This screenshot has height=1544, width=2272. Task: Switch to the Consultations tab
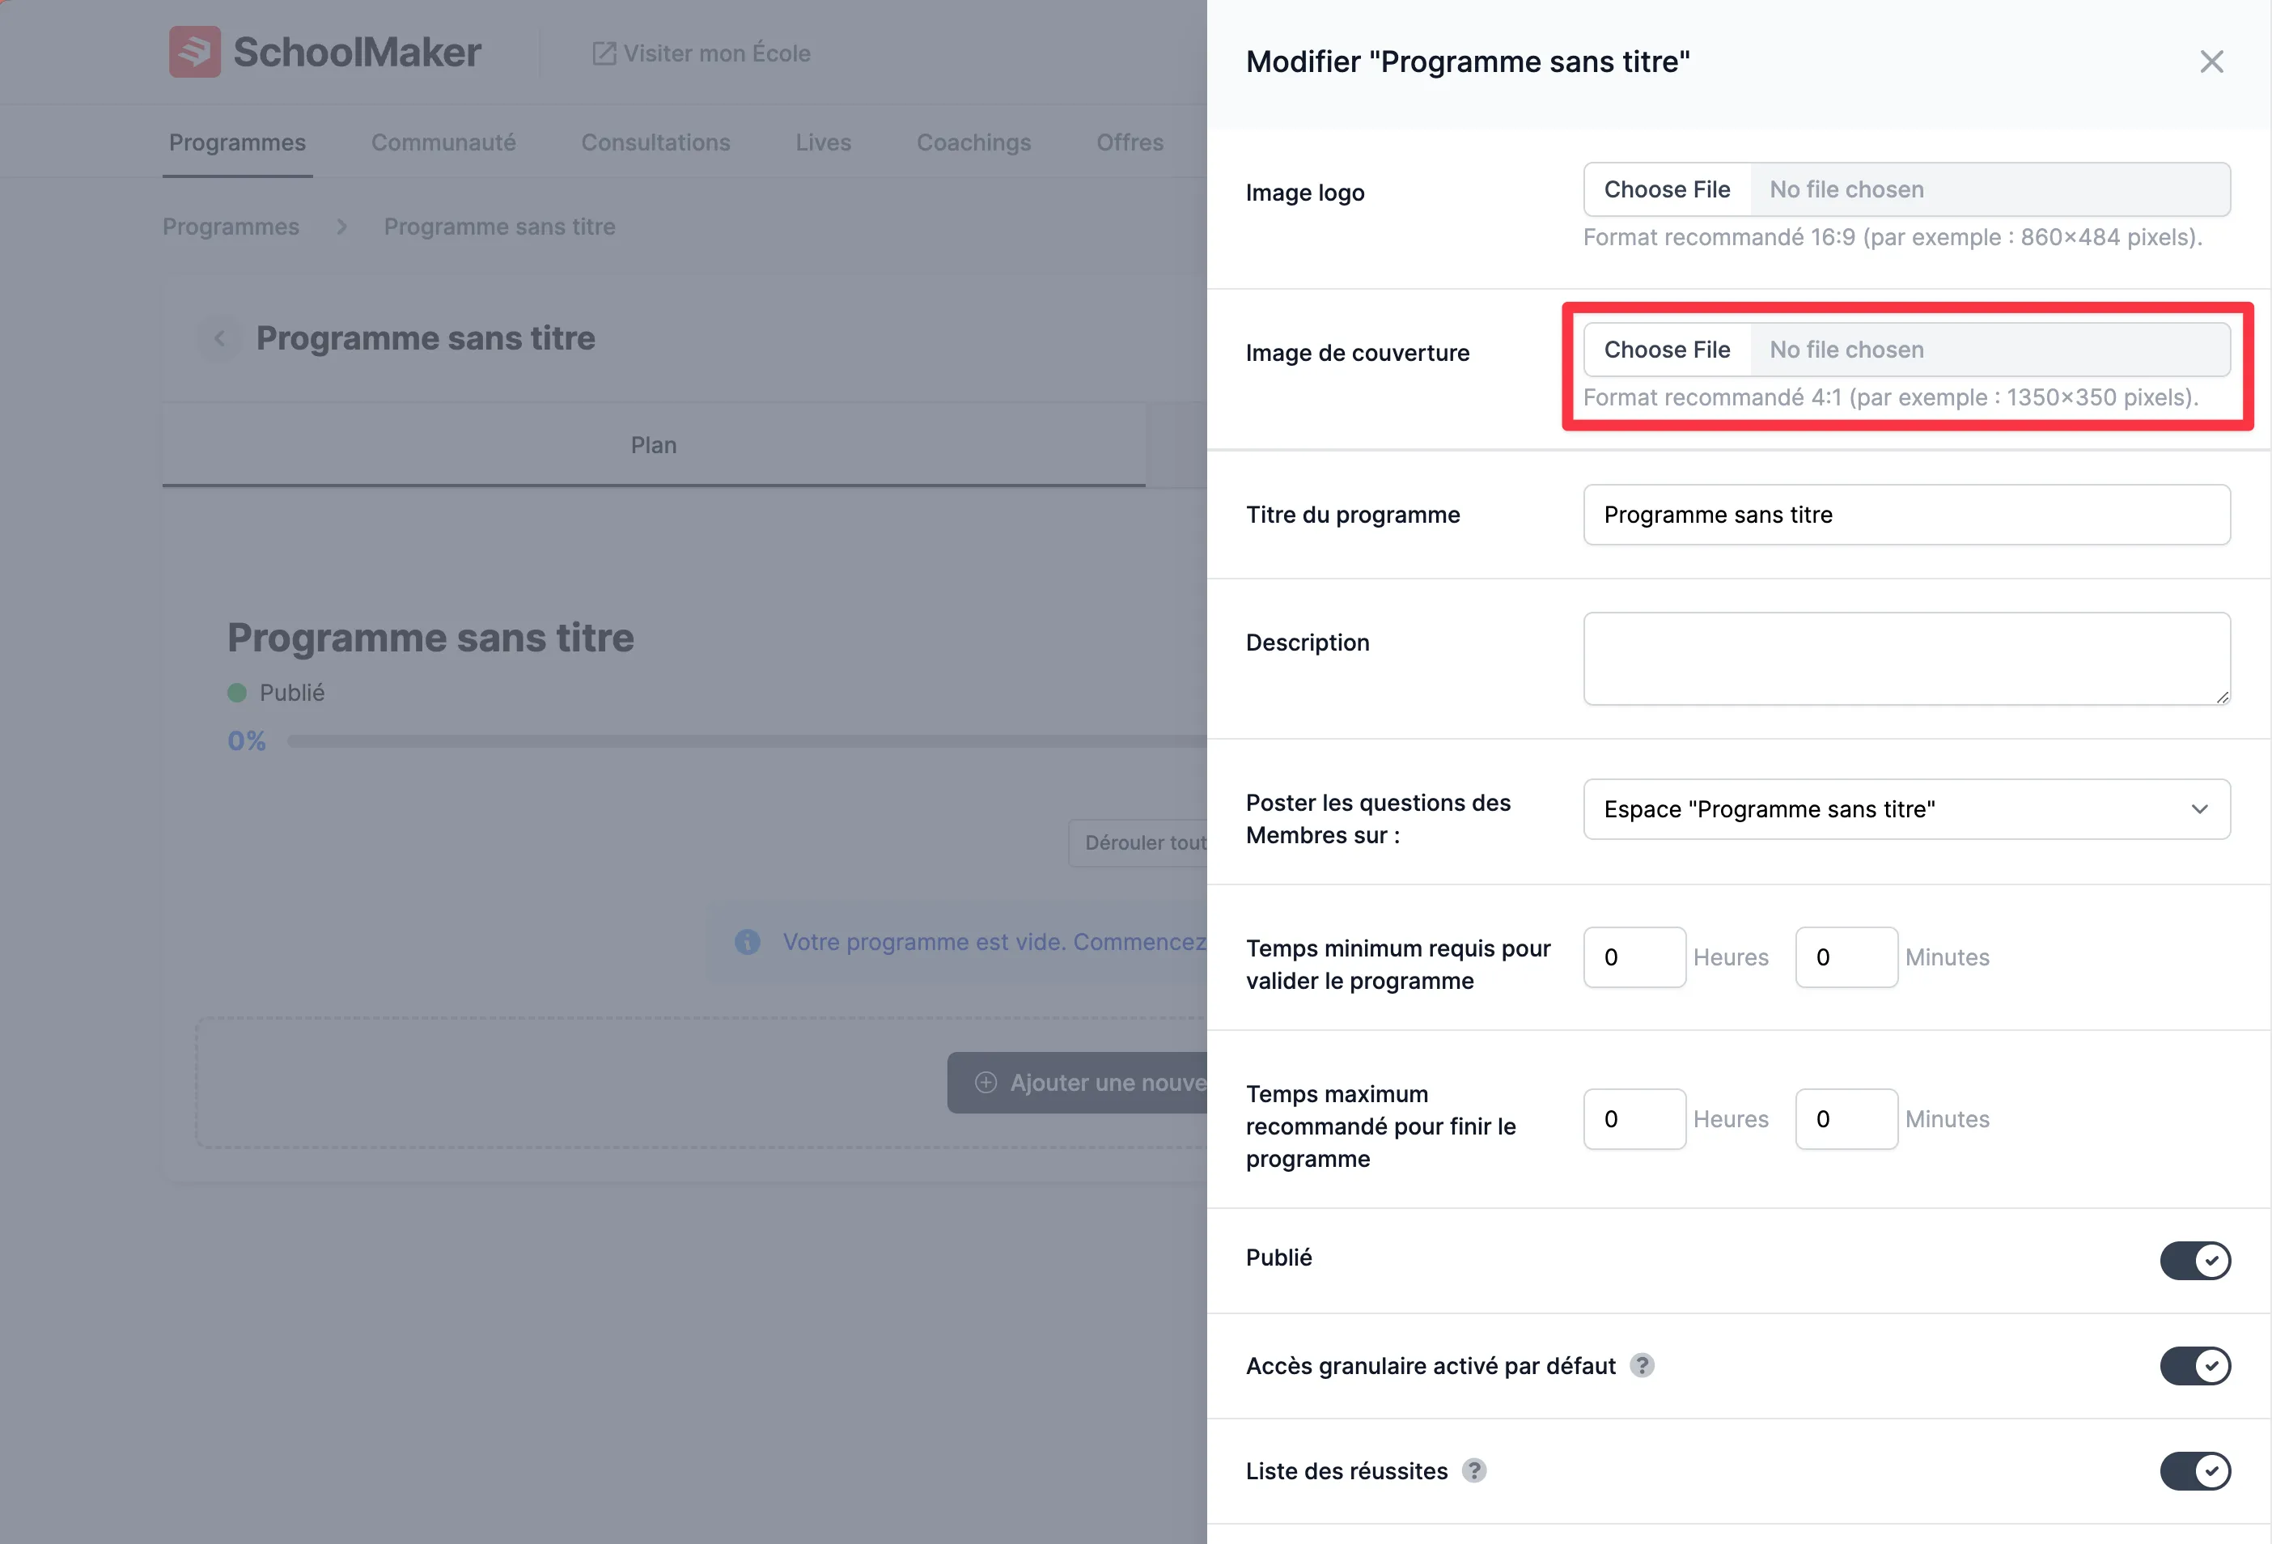[655, 142]
